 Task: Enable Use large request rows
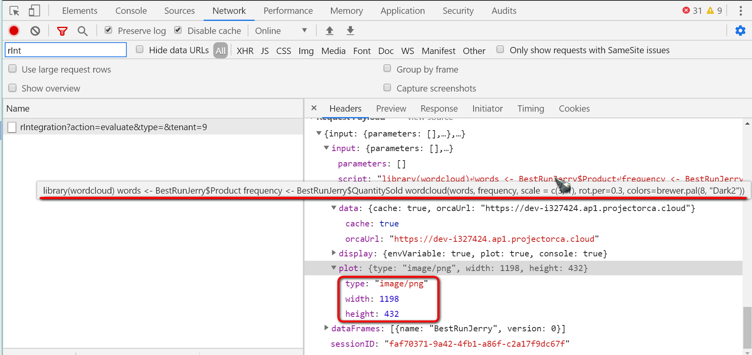(13, 69)
